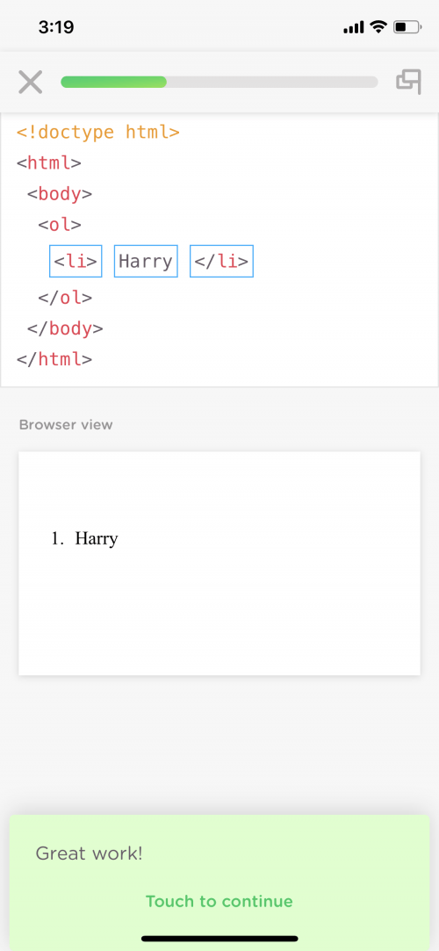Tap the cellular signal bars icon
This screenshot has width=439, height=951.
[353, 28]
